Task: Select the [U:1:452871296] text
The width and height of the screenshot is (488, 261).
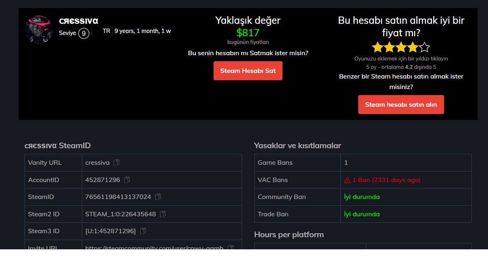Action: point(110,231)
